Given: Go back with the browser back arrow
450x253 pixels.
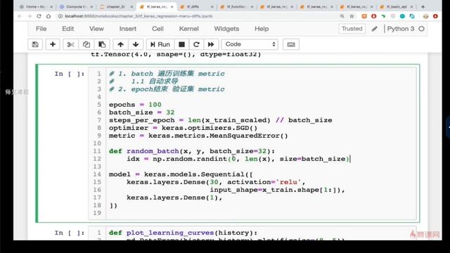Looking at the screenshot, I should coord(20,16).
